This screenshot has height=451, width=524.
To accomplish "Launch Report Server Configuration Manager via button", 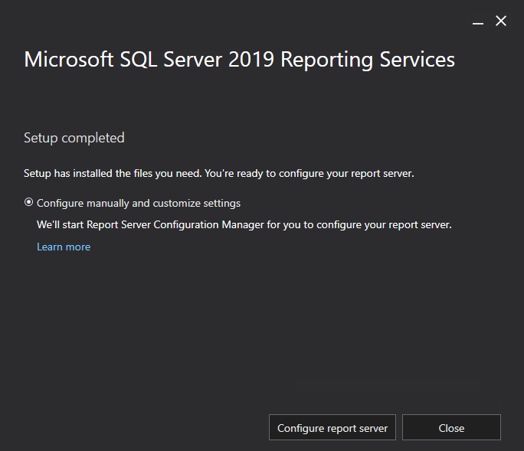I will tap(332, 427).
